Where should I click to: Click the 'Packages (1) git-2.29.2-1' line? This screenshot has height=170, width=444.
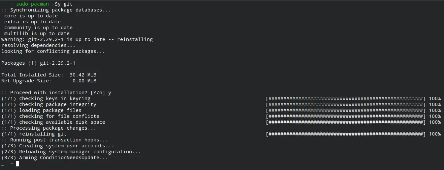38,63
